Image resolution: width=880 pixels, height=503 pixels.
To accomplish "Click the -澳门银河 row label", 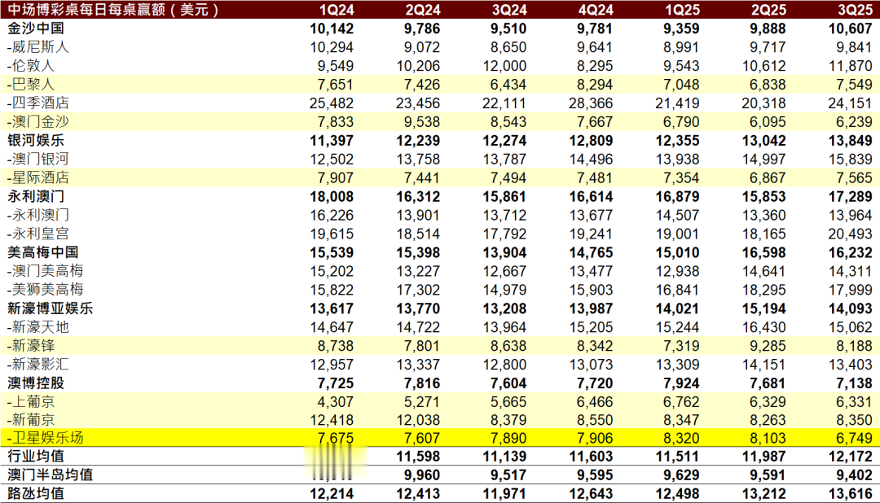I will click(x=37, y=160).
